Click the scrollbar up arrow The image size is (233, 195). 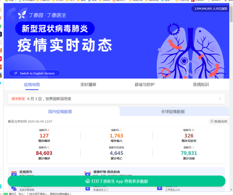click(x=231, y=5)
